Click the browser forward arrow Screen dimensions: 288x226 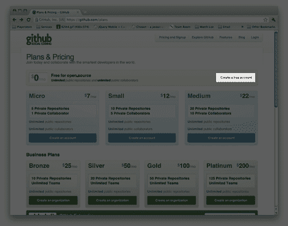[x=21, y=20]
